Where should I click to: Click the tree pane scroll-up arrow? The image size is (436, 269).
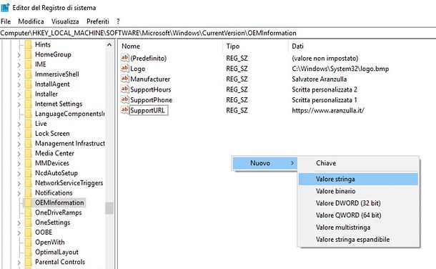click(109, 45)
